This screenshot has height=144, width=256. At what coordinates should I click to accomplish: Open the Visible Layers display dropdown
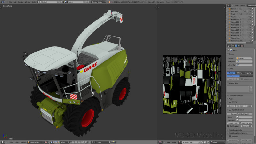[x=251, y=5]
